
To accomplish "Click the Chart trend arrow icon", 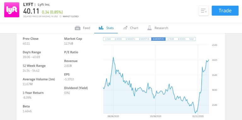I will tap(125, 28).
